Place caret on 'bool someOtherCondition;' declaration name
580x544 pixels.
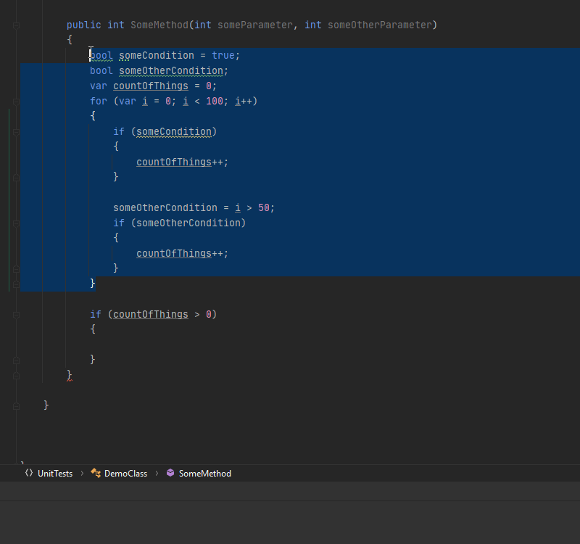coord(171,70)
